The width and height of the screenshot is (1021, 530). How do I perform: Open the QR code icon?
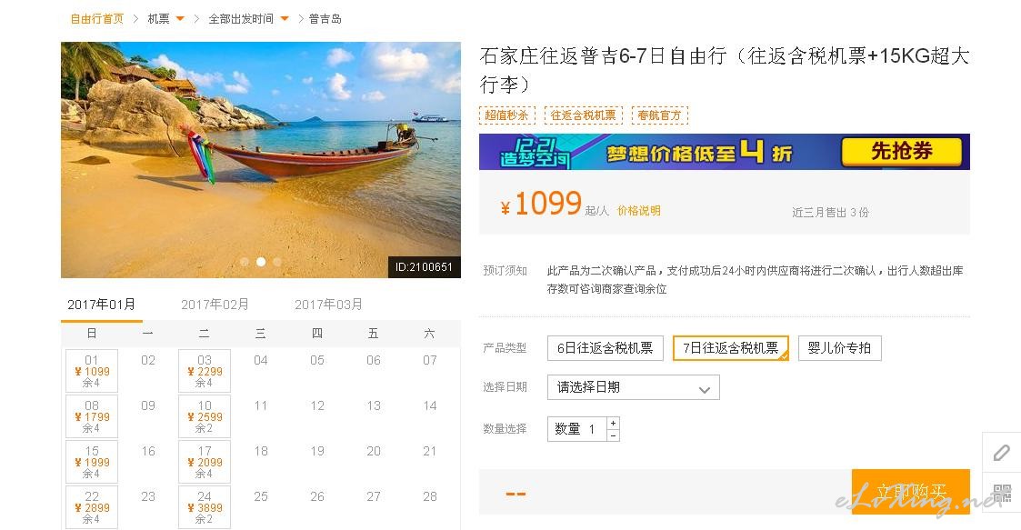pyautogui.click(x=1002, y=492)
